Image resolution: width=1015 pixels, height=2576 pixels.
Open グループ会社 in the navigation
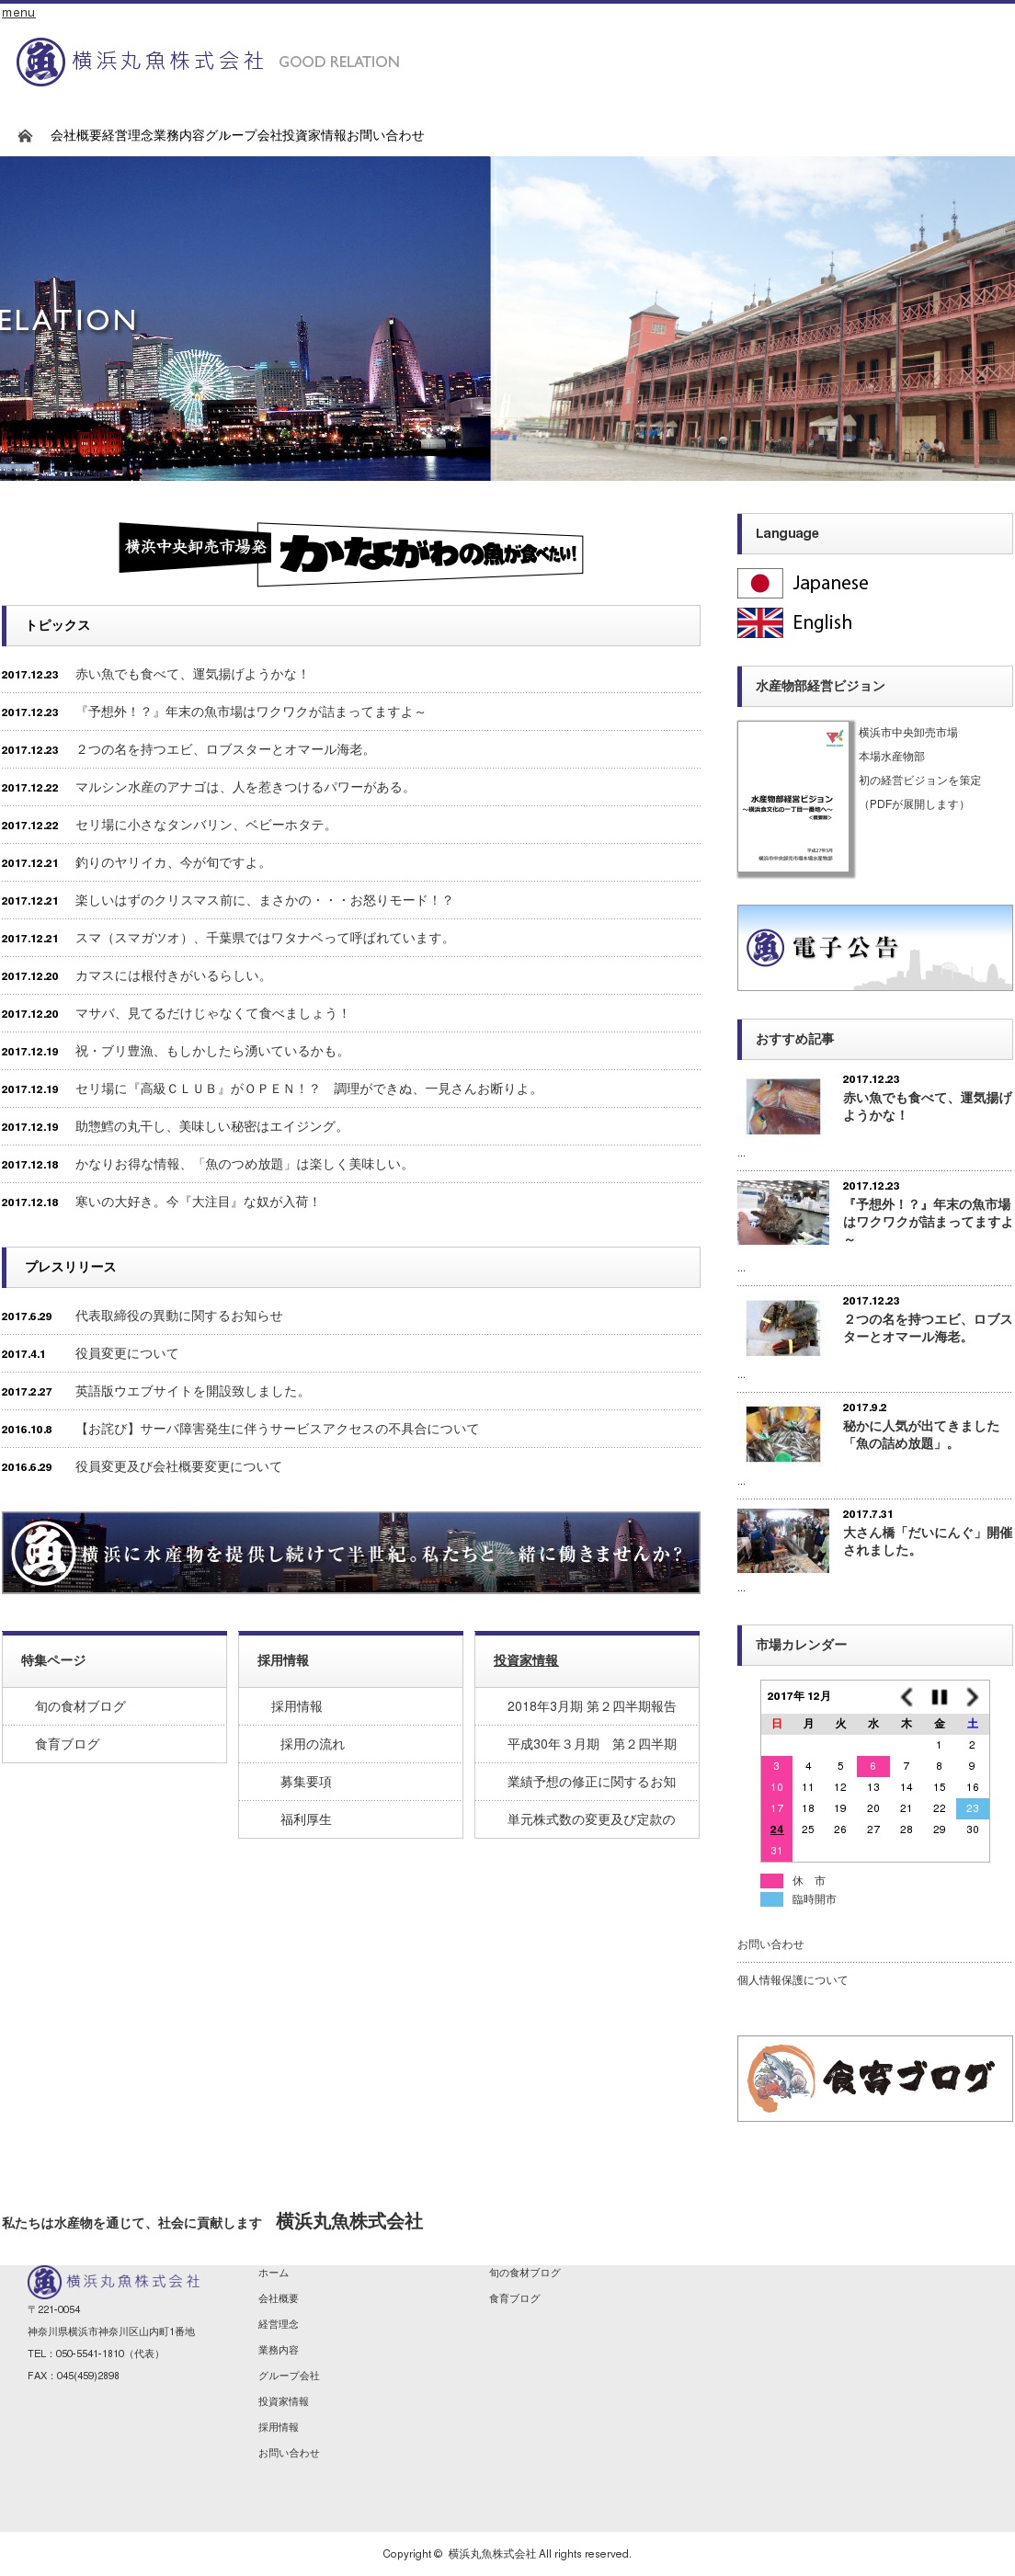point(245,136)
